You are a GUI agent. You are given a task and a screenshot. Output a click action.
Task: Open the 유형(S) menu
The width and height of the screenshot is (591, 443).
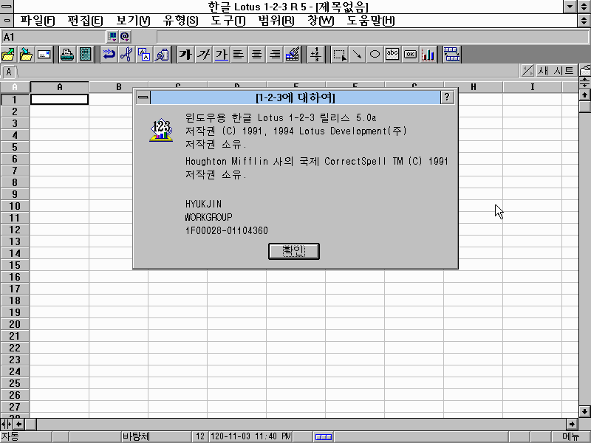click(x=180, y=21)
